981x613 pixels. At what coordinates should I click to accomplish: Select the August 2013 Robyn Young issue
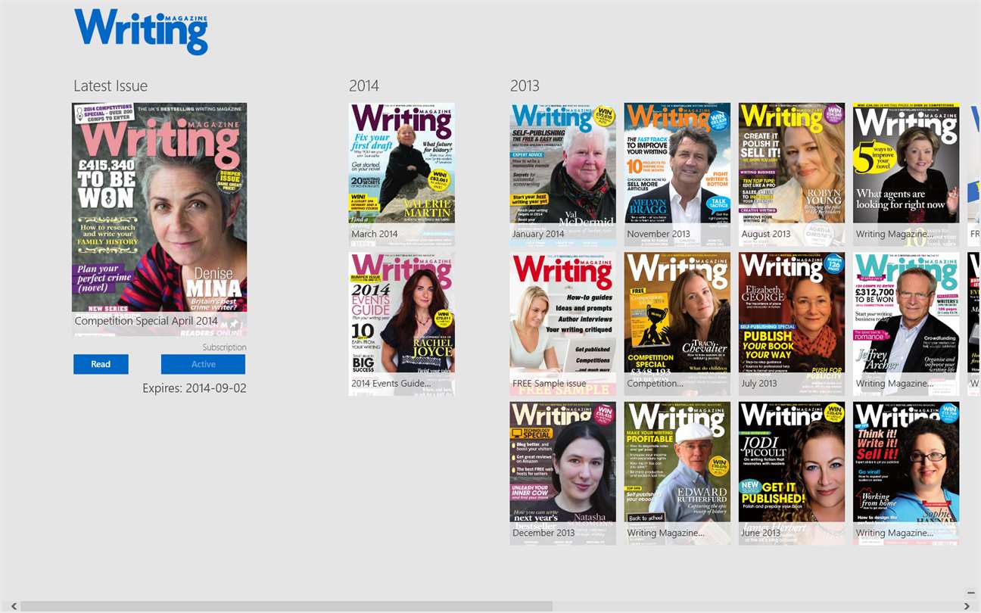(792, 175)
